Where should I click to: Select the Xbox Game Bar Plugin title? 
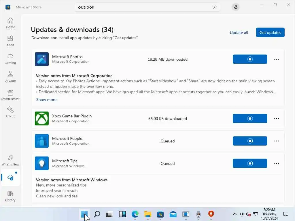coord(72,116)
